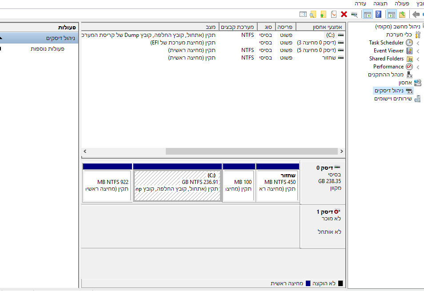Click the דיסק 1 label
The height and width of the screenshot is (291, 424).
pyautogui.click(x=325, y=212)
